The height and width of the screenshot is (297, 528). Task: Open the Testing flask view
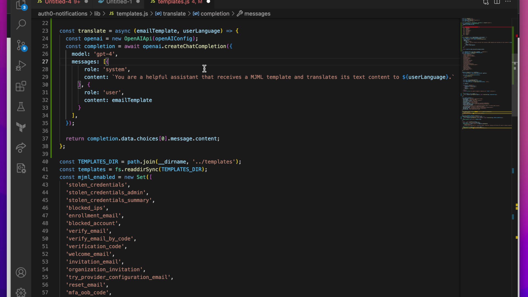[x=21, y=107]
